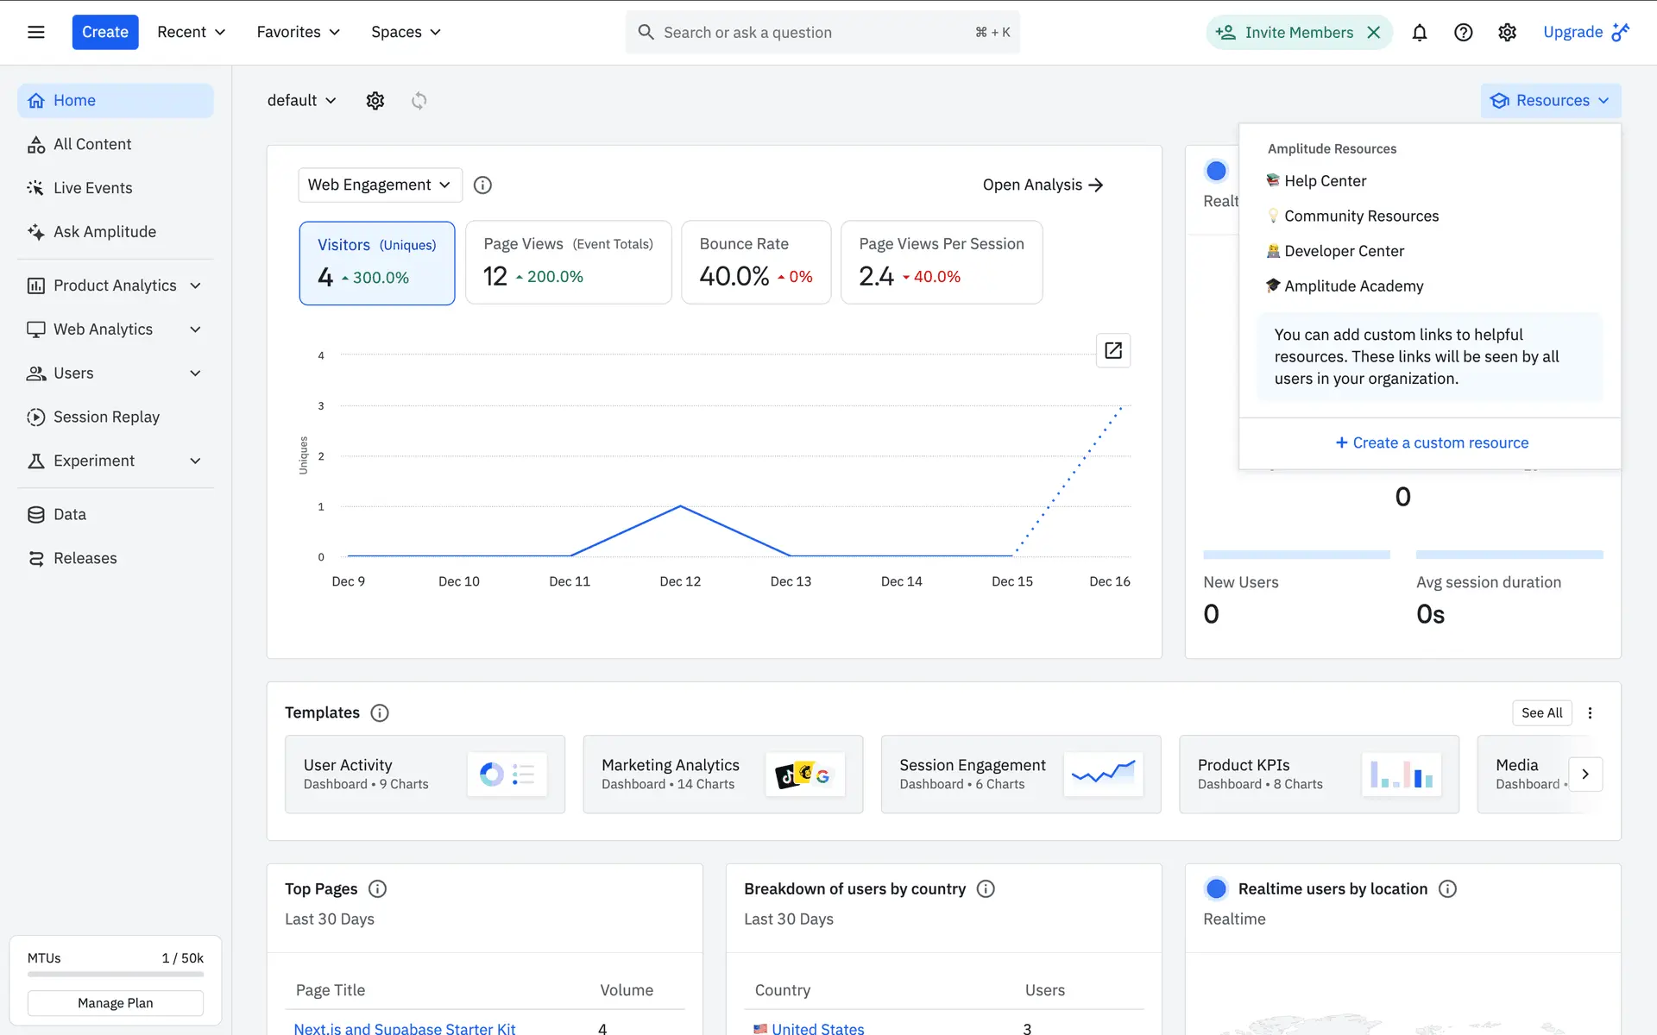Click the hamburger menu icon
Viewport: 1657px width, 1035px height.
pyautogui.click(x=35, y=32)
